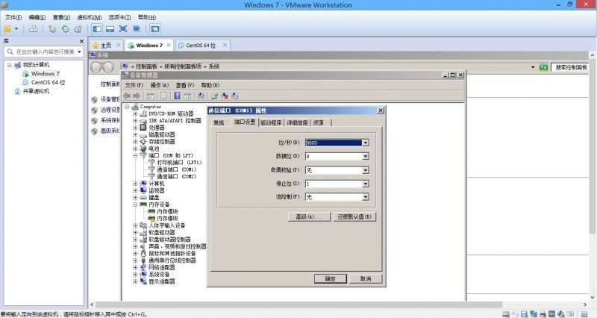Click the library search input field
Viewport: 597px width, 318px height.
click(44, 52)
